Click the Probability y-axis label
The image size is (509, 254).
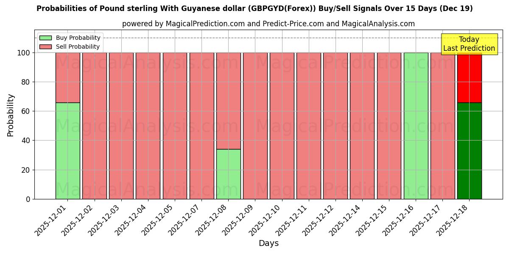tap(9, 113)
